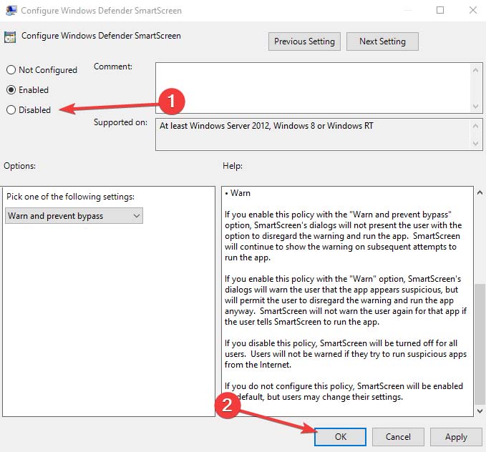The width and height of the screenshot is (486, 452).
Task: Click the Help pane scroll down arrow
Action: pos(480,411)
